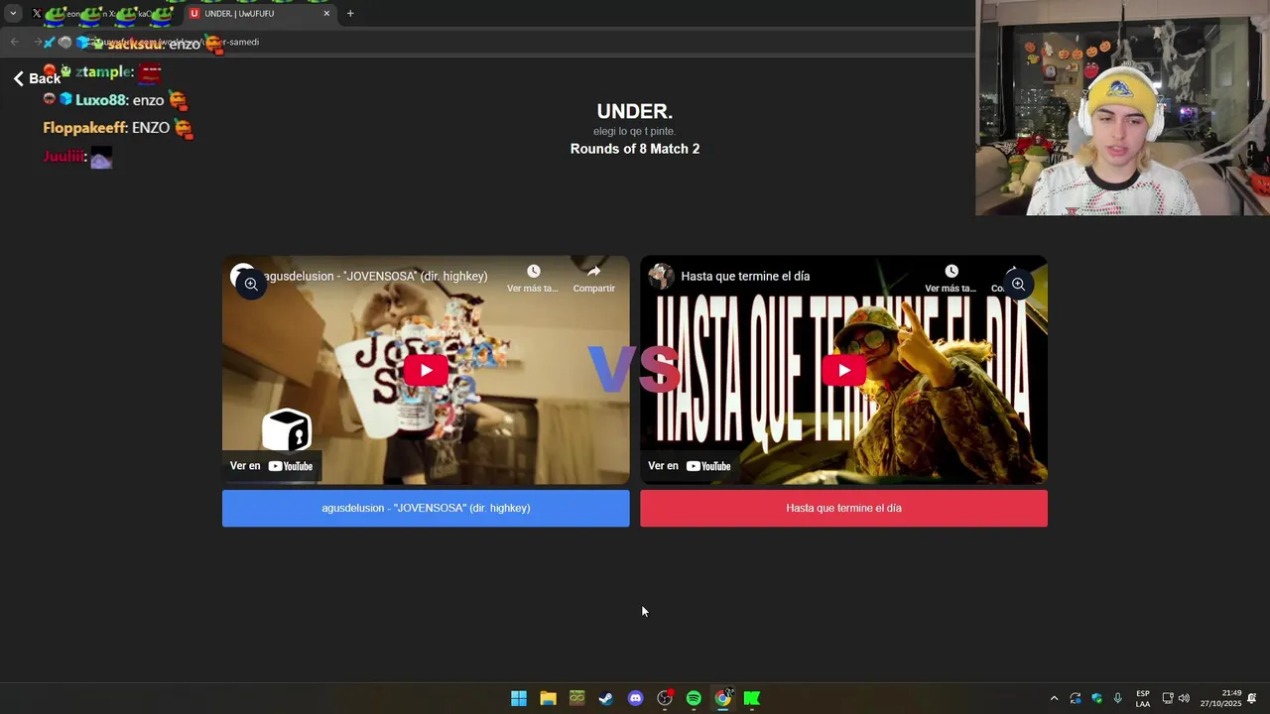Open channel avatar on right video

tap(661, 277)
